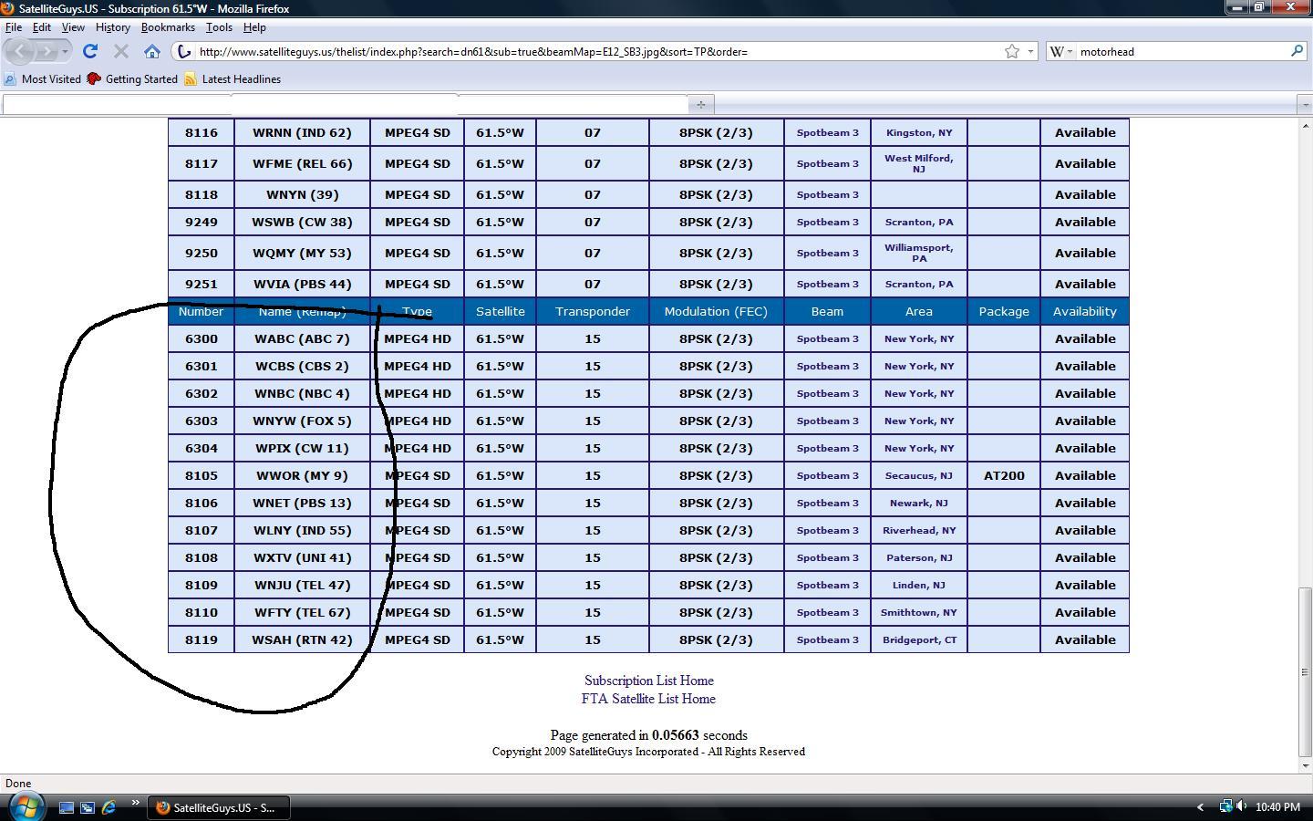Click Secaucus, NJ area link
1313x821 pixels.
click(919, 475)
